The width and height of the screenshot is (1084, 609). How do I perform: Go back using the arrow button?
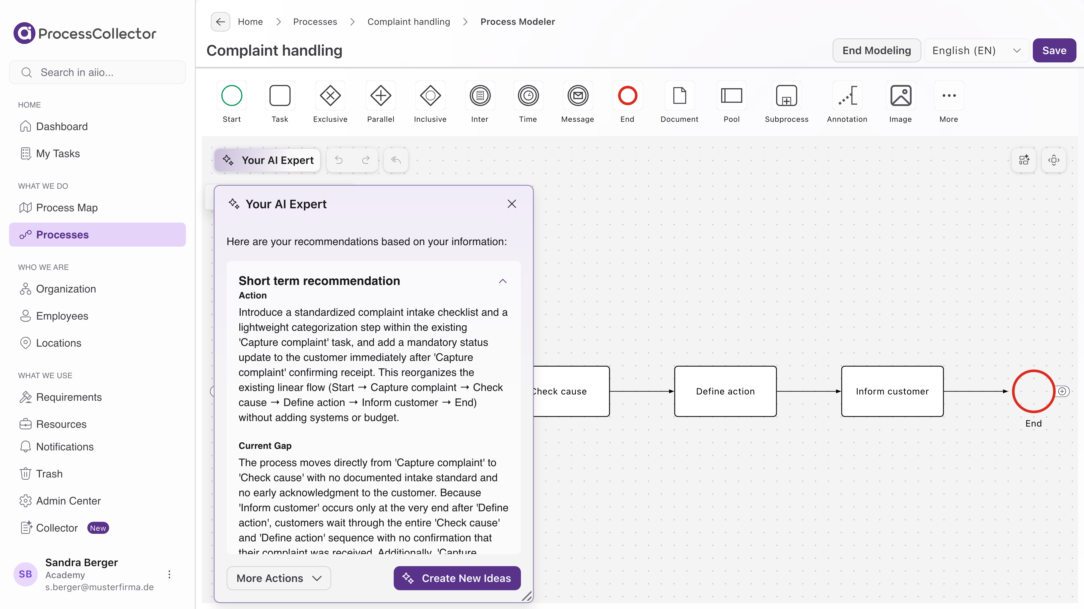pos(221,22)
